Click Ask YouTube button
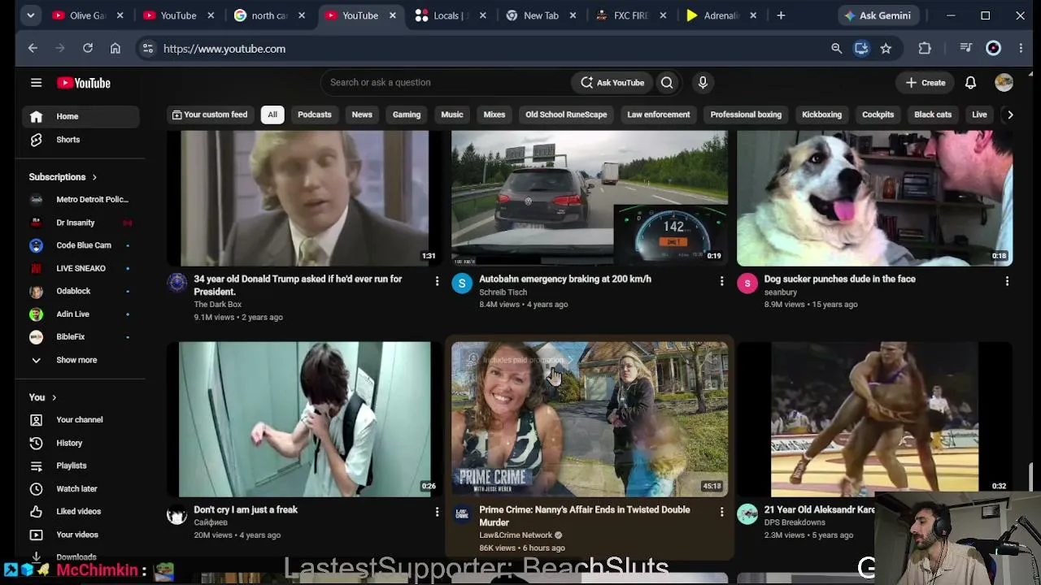1041x585 pixels. point(612,82)
